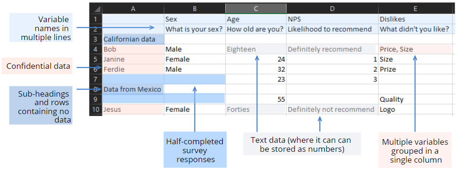Click the cell with the name 'Janine'
457x173 pixels.
(133, 59)
